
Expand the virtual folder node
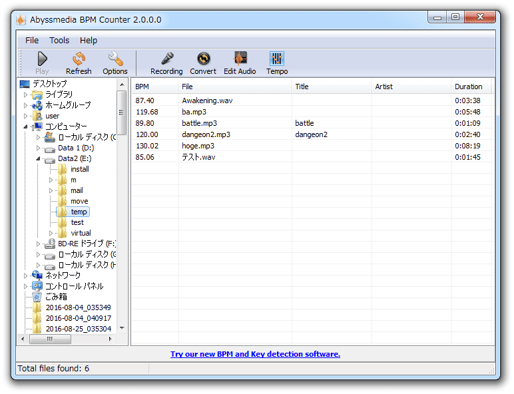(51, 233)
